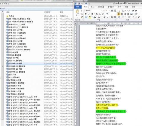Click the Paste icon in Word's clipboard group
Image resolution: width=142 pixels, height=126 pixels.
pyautogui.click(x=78, y=12)
